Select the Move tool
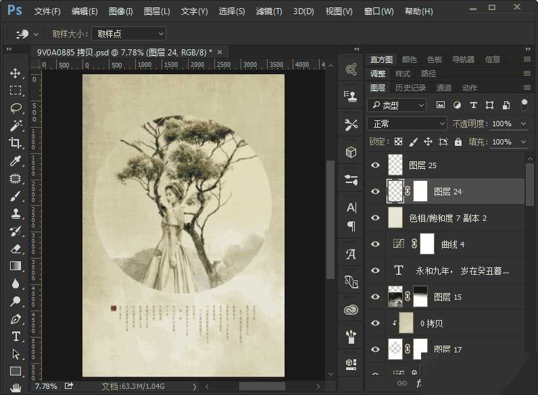The image size is (538, 395). tap(16, 73)
